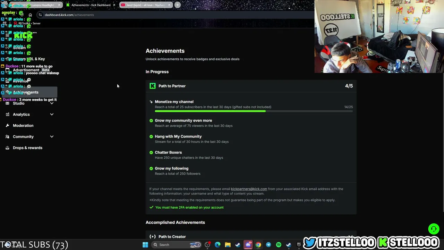This screenshot has height=250, width=444.
Task: Open Epic Games Launcher from the taskbar
Action: [299, 245]
